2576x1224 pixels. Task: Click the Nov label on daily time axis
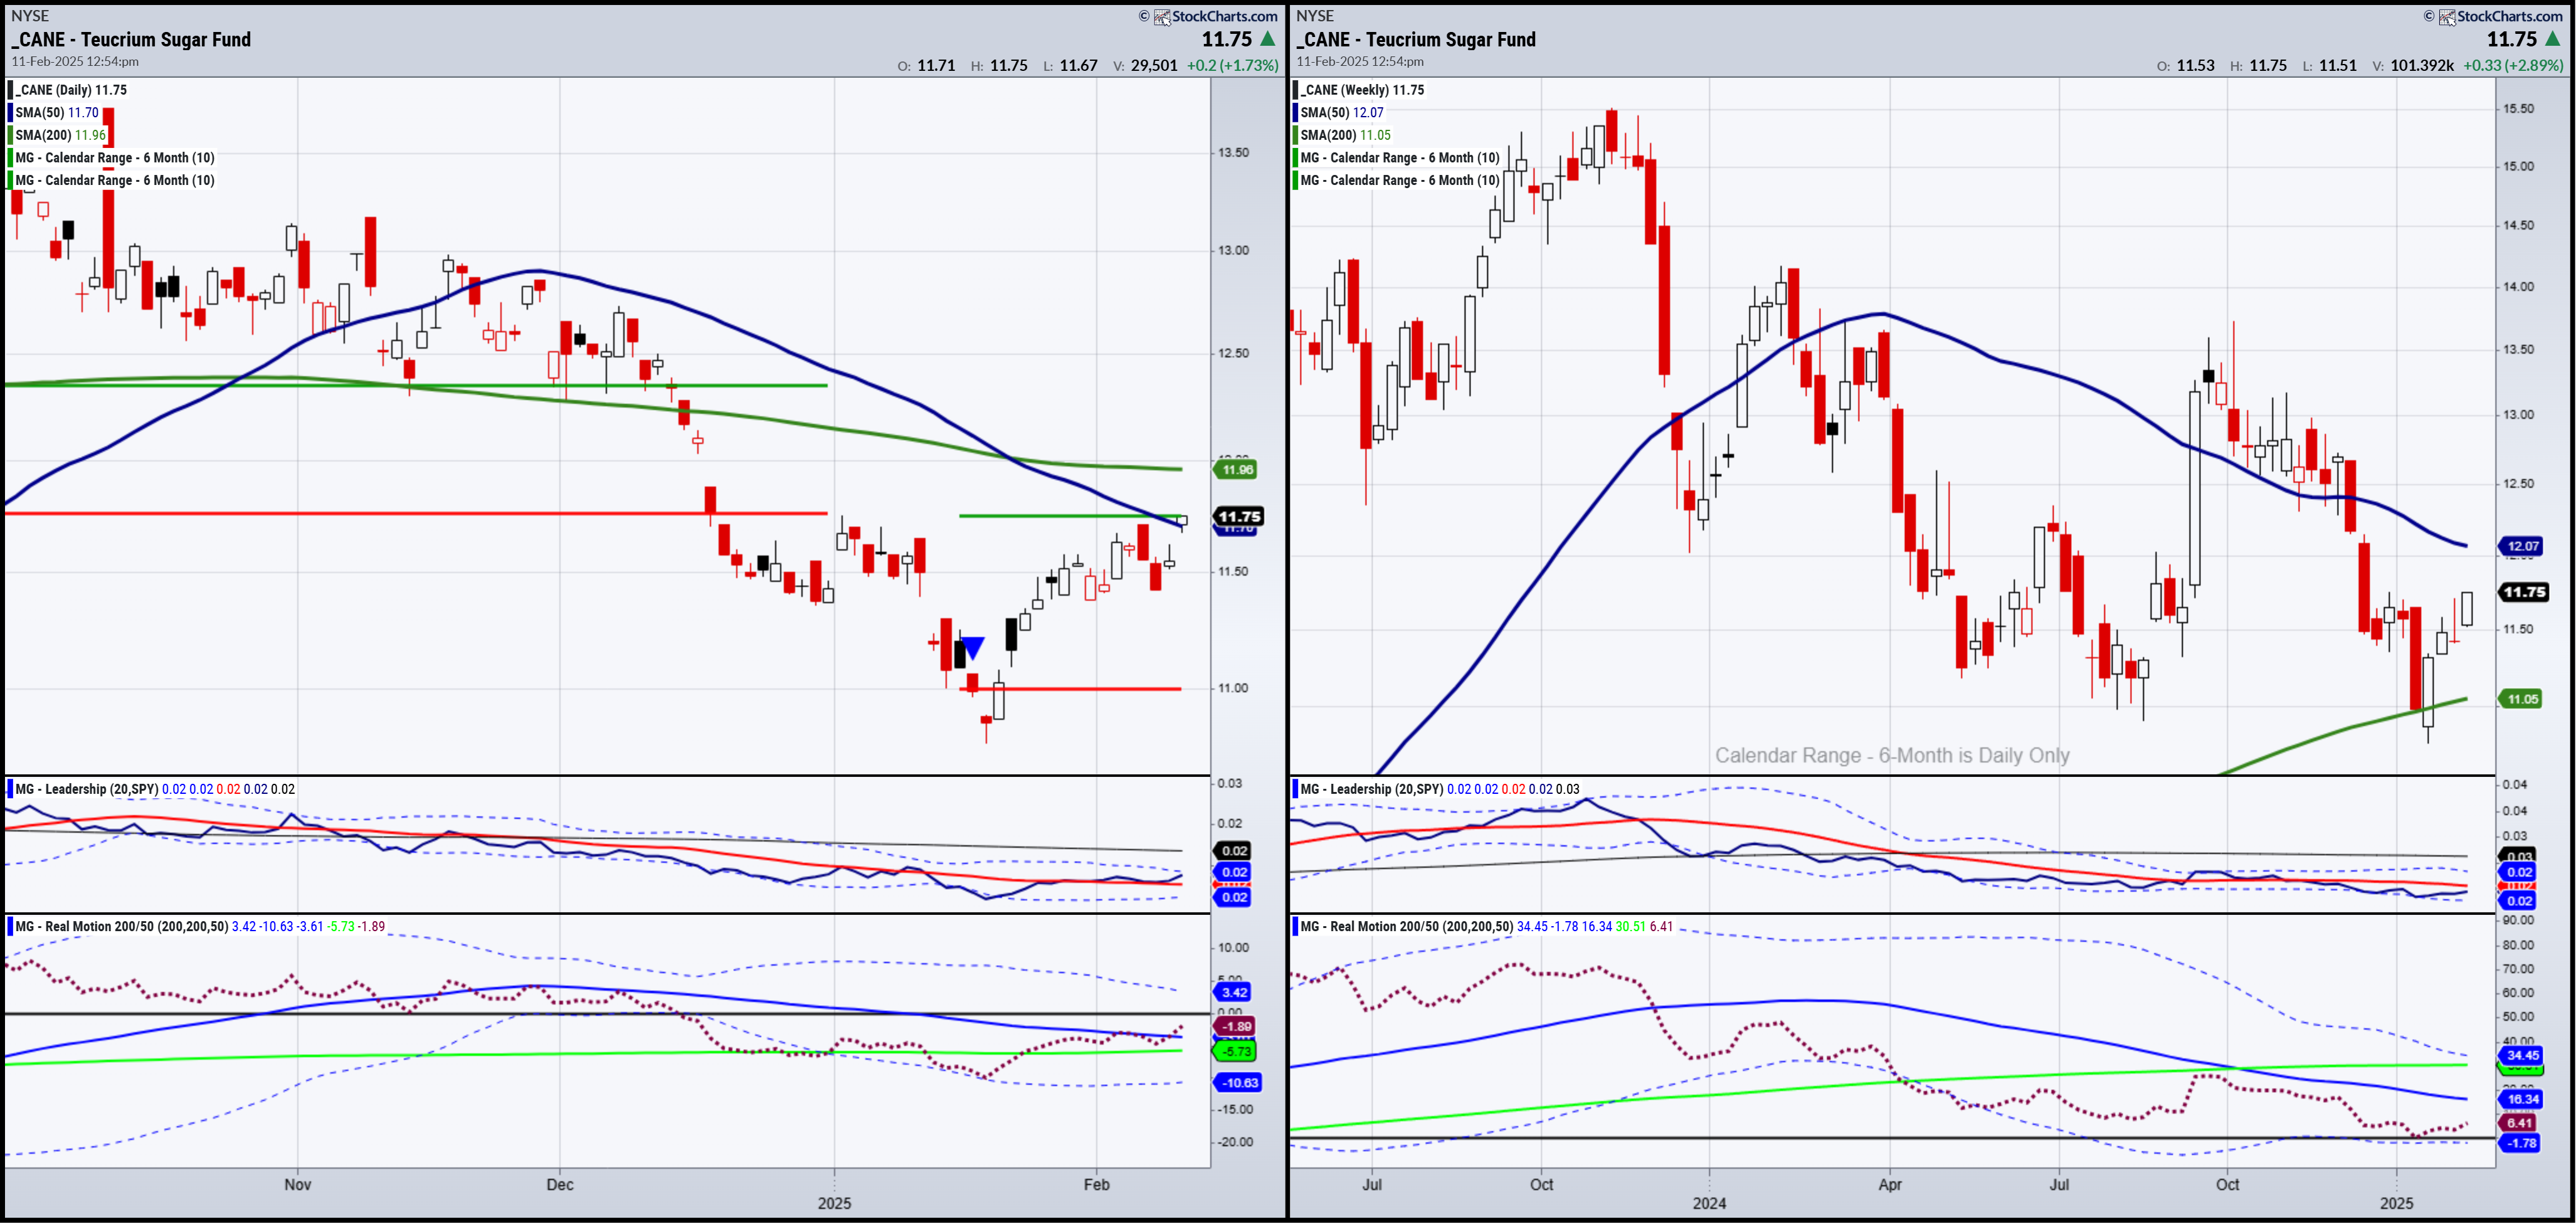point(298,1185)
